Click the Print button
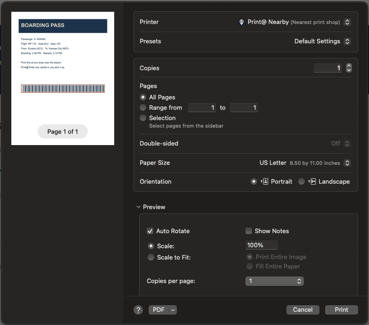369x325 pixels. coord(341,310)
